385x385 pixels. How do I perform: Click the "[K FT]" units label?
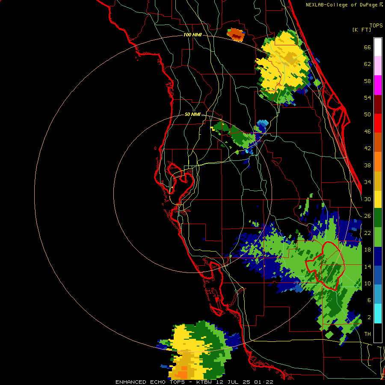click(x=361, y=30)
